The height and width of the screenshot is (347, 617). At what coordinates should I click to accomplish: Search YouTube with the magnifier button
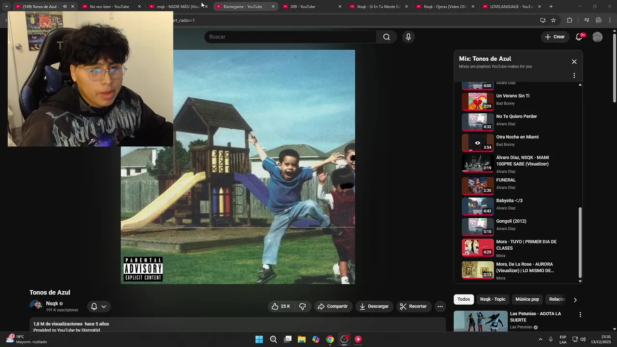pyautogui.click(x=386, y=37)
